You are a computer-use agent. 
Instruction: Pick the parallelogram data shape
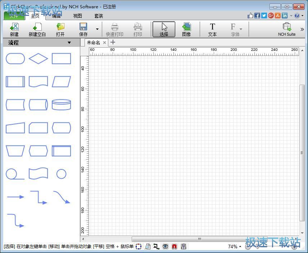pyautogui.click(x=61, y=82)
